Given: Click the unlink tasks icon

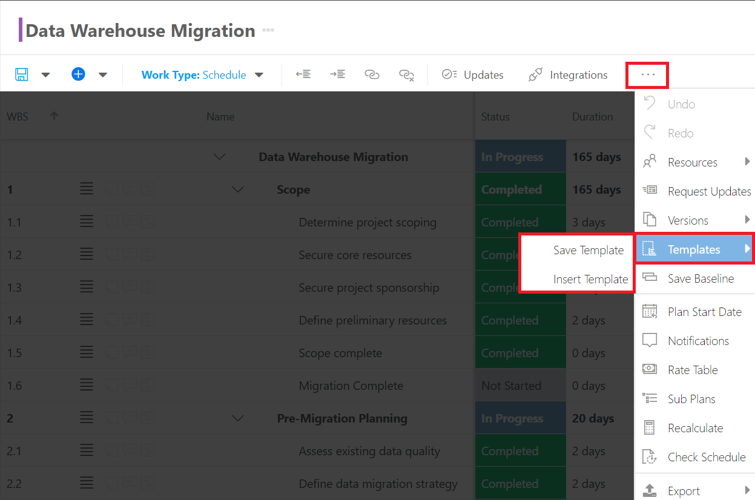Looking at the screenshot, I should [x=406, y=74].
